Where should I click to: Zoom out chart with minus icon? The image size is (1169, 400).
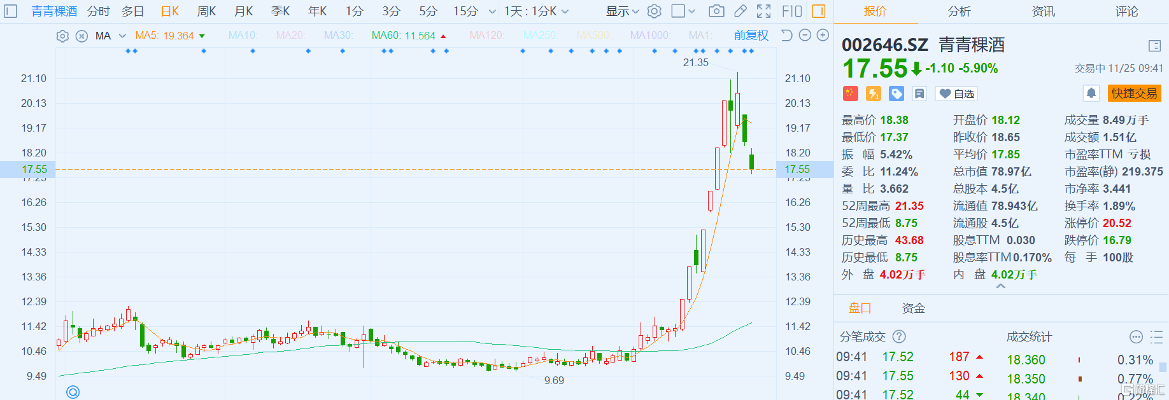click(x=805, y=36)
